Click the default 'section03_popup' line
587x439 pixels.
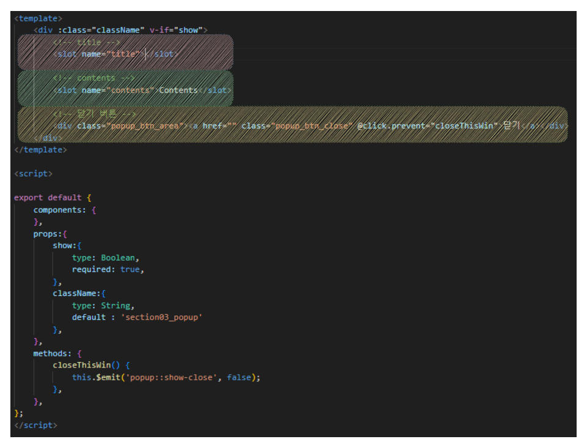click(x=137, y=317)
